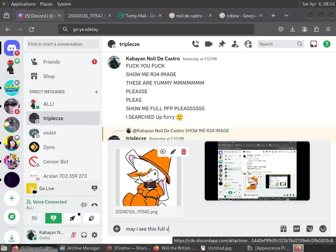Spoiler the attachment with eye icon
Viewport: 336px width, 252px height.
[163, 152]
